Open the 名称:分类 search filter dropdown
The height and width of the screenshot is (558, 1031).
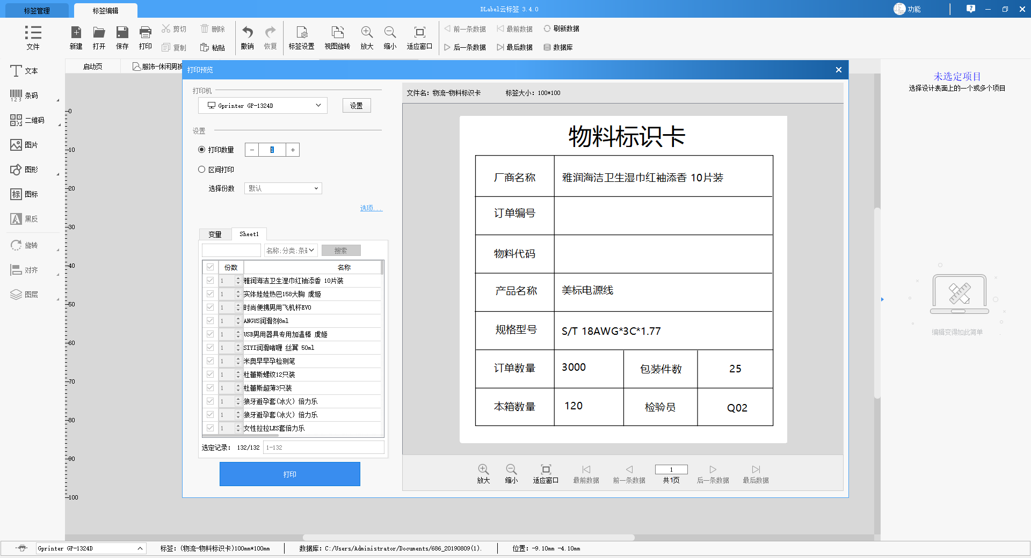pos(291,250)
